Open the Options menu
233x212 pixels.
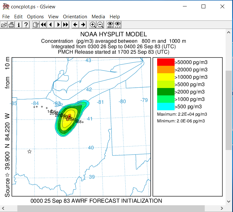pos(35,17)
